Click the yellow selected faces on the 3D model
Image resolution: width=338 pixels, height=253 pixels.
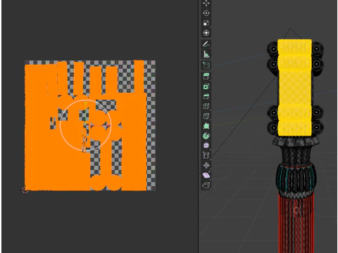[294, 88]
